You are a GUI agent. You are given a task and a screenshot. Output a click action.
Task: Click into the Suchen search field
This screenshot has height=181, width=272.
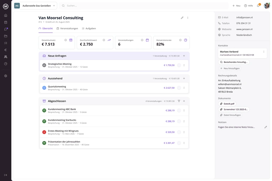144,6
